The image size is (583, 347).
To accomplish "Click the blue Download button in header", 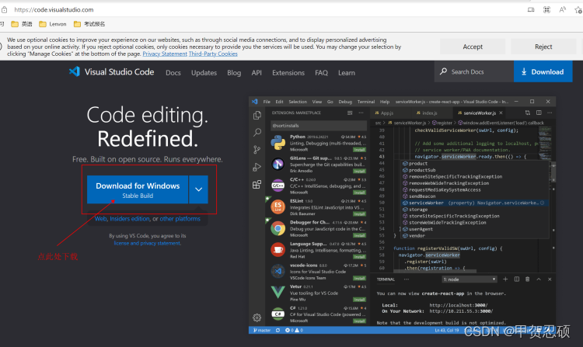I will [543, 71].
